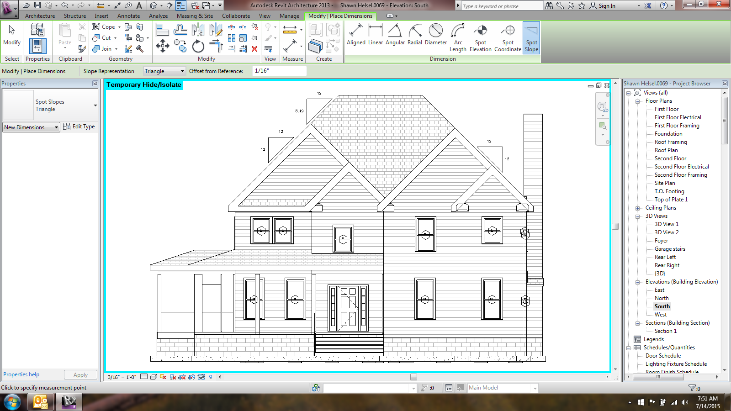The width and height of the screenshot is (731, 411).
Task: Open Type Properties icon in Properties panel
Action: point(37,30)
